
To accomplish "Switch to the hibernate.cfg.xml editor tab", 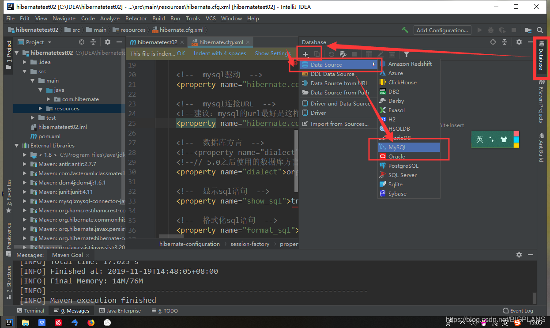I will [x=221, y=42].
